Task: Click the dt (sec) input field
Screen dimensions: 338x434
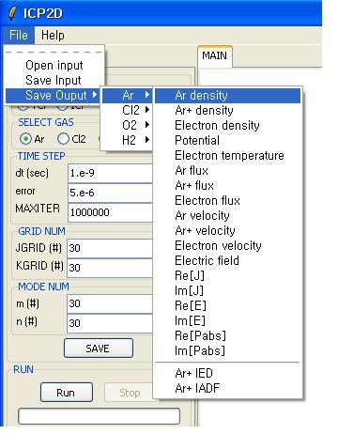Action: (x=110, y=173)
